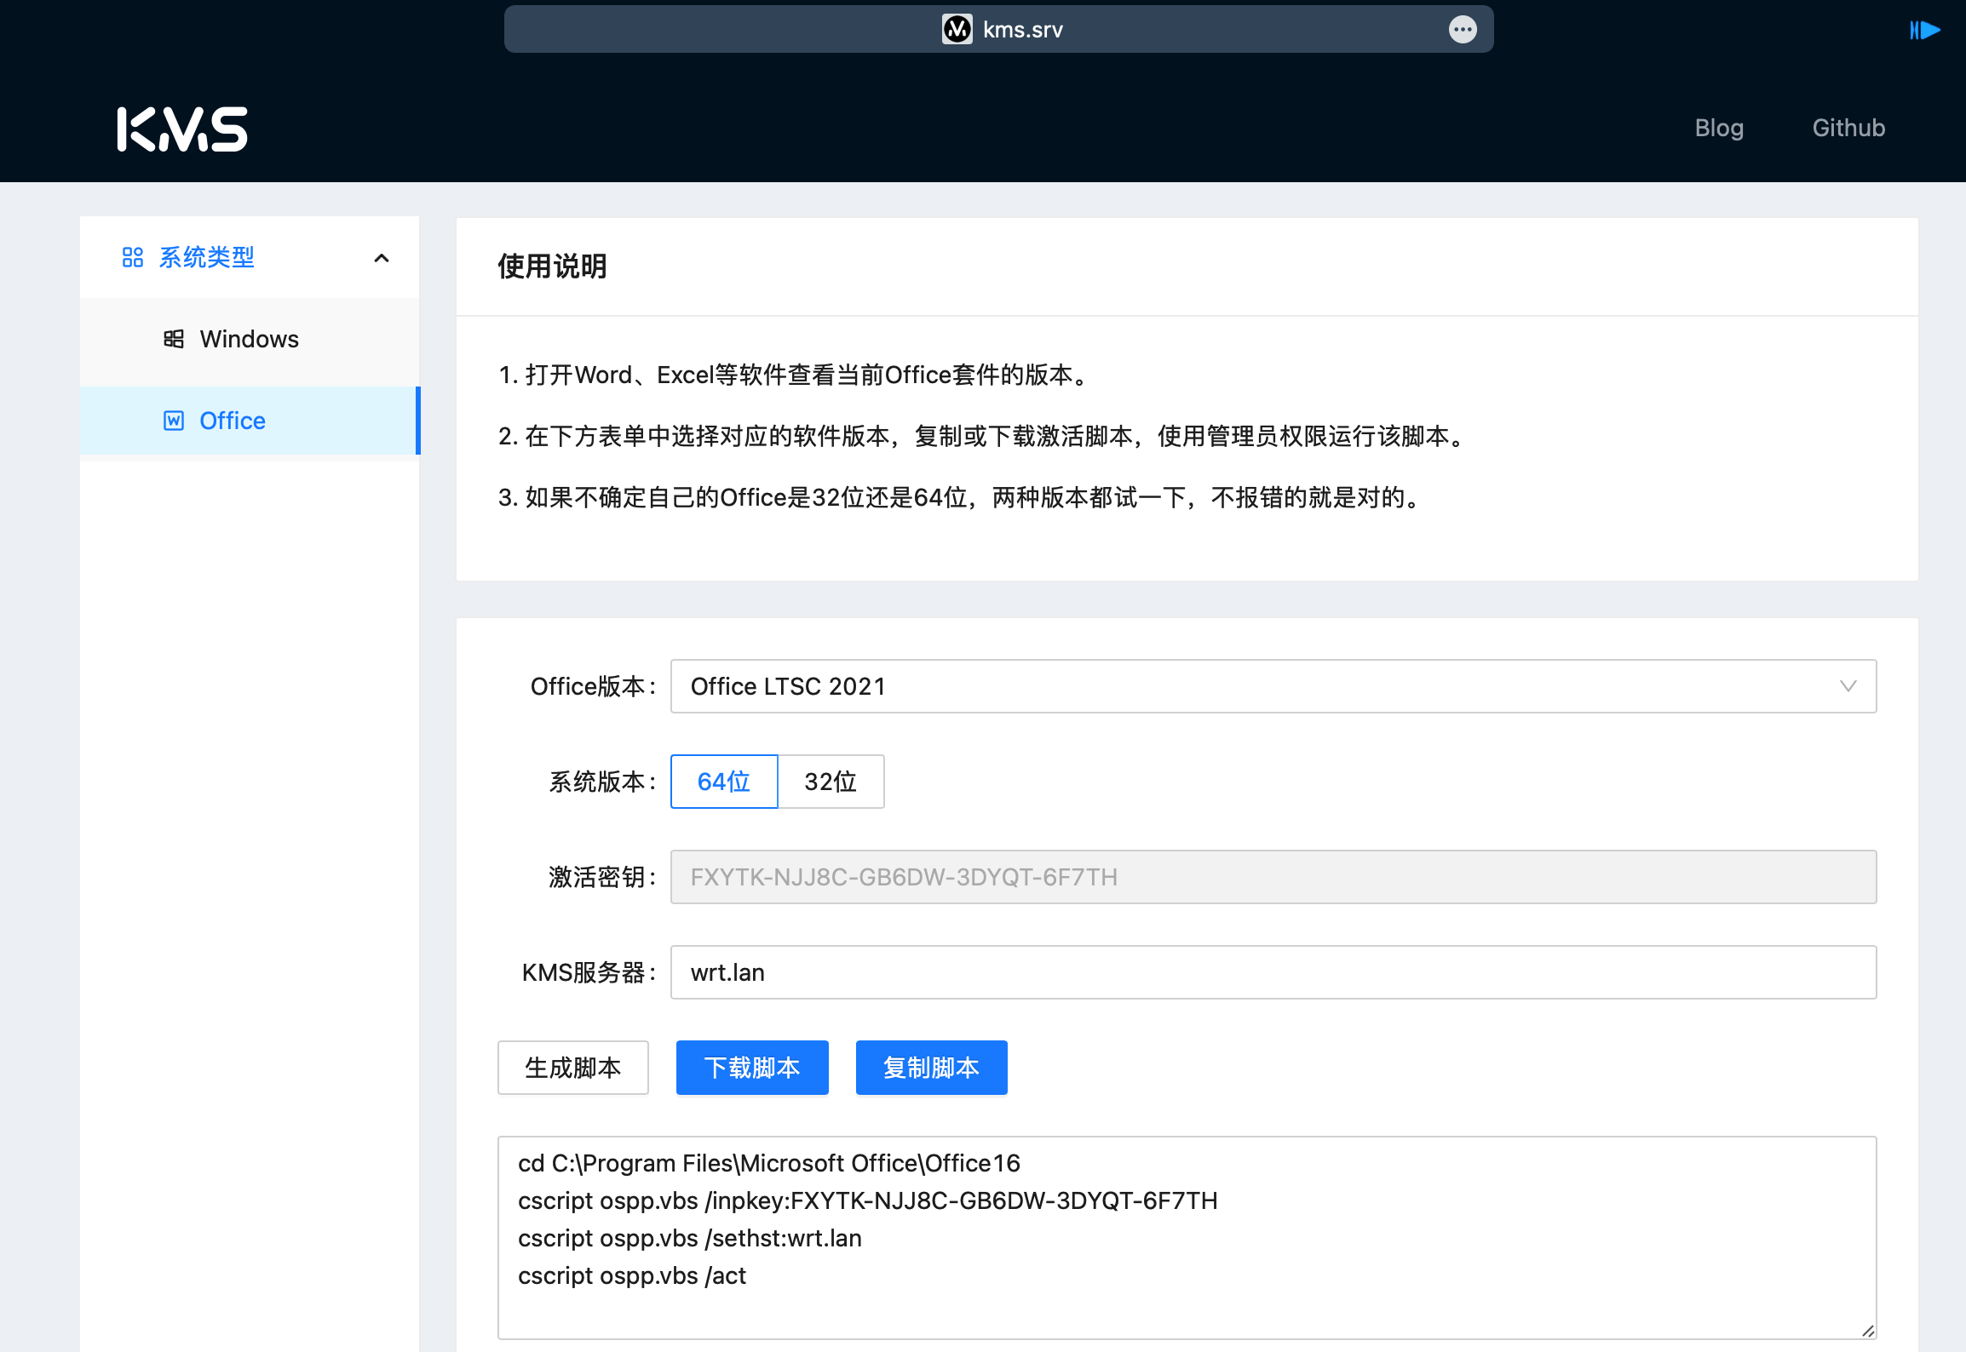Click the 使用说明 heading
Screen dimensions: 1966x1352
point(552,266)
